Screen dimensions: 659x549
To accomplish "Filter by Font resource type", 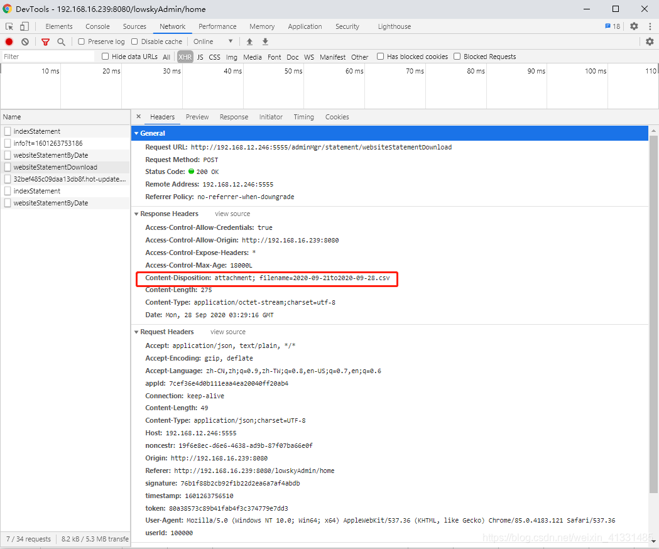I will pyautogui.click(x=275, y=57).
